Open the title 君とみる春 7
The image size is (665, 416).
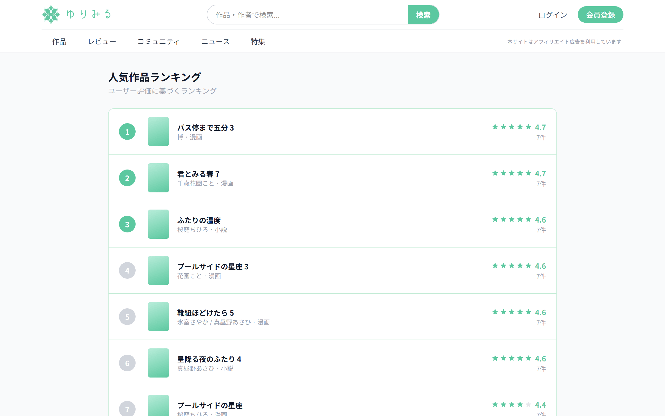[198, 174]
